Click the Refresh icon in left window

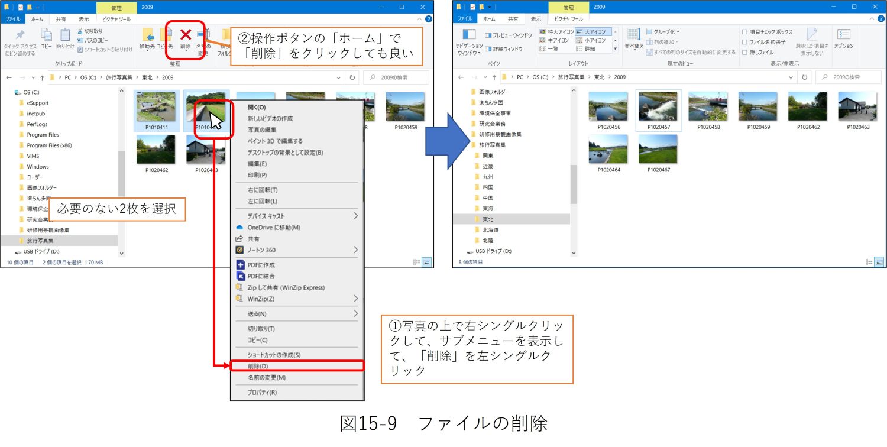[352, 77]
